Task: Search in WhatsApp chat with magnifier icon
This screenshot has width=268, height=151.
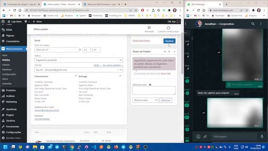Action: (x=253, y=24)
